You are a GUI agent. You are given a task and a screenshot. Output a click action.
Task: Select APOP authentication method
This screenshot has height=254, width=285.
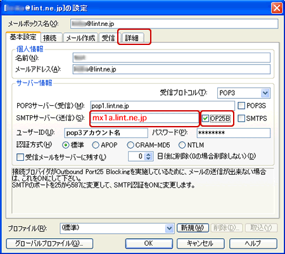(x=96, y=145)
